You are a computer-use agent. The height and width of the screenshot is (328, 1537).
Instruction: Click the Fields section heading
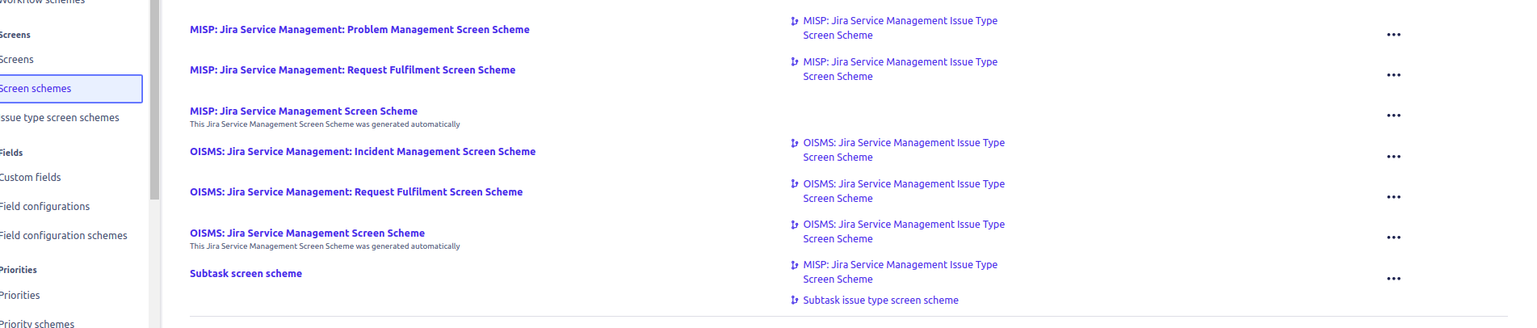[x=11, y=153]
